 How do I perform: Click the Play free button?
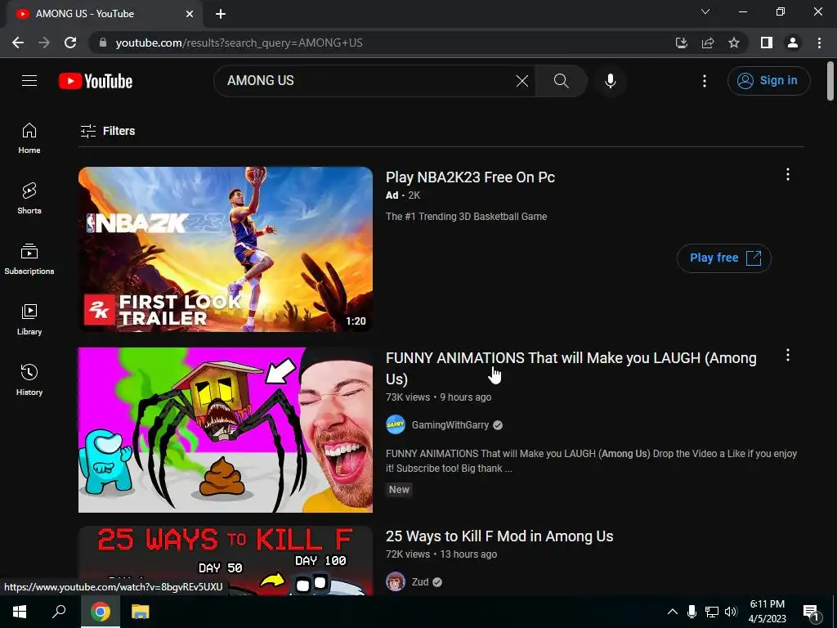coord(724,258)
